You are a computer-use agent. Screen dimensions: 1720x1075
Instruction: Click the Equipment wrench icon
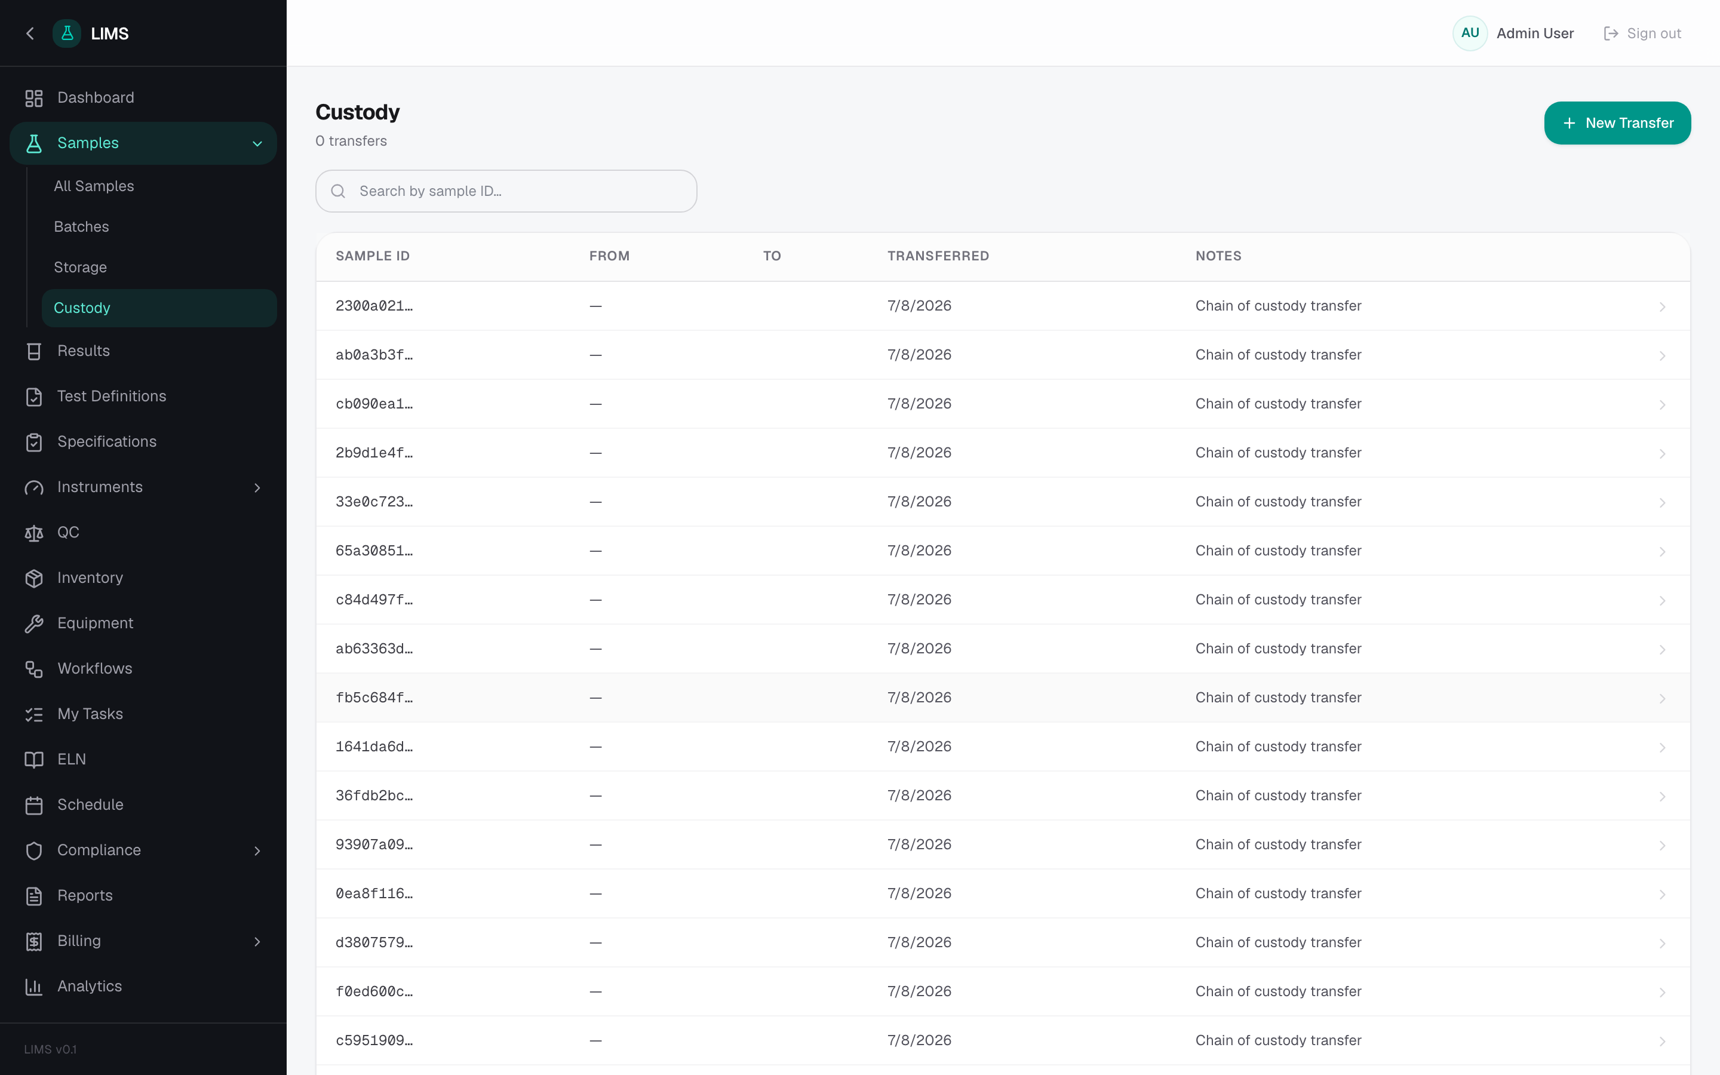[x=34, y=623]
